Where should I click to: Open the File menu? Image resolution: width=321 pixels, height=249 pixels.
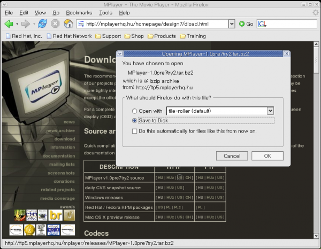(9, 13)
